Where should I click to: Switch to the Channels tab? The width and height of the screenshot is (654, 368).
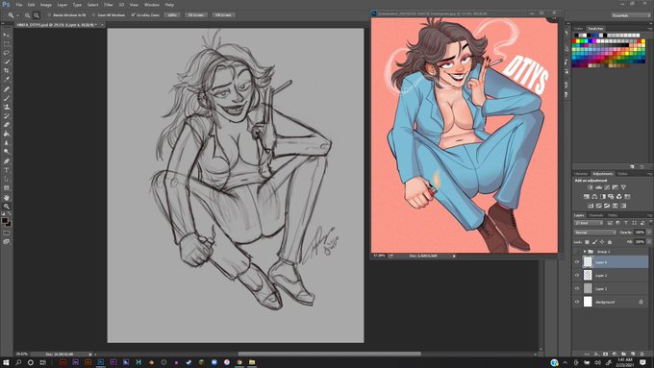point(595,215)
